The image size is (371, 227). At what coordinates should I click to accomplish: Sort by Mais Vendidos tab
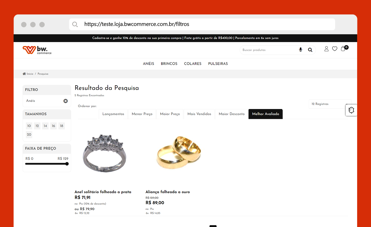click(x=199, y=114)
